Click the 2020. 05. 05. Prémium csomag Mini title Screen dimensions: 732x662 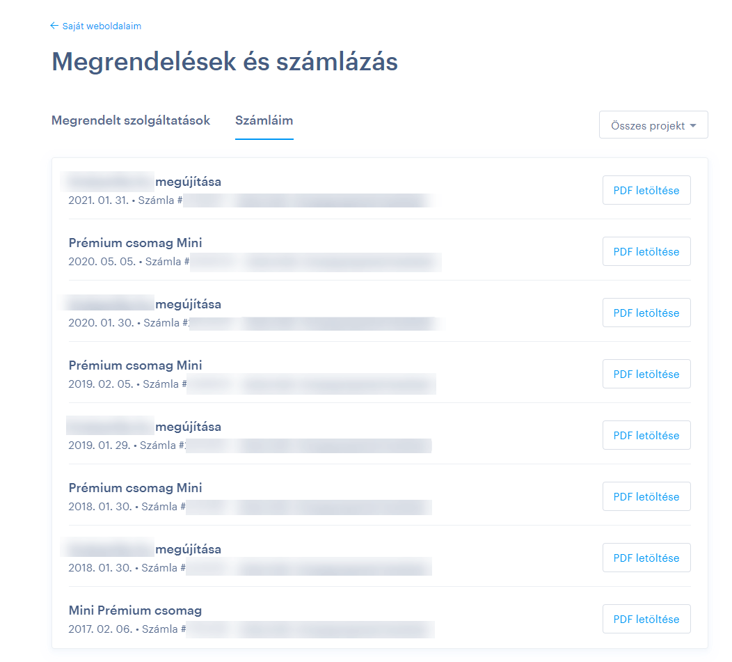pos(136,243)
